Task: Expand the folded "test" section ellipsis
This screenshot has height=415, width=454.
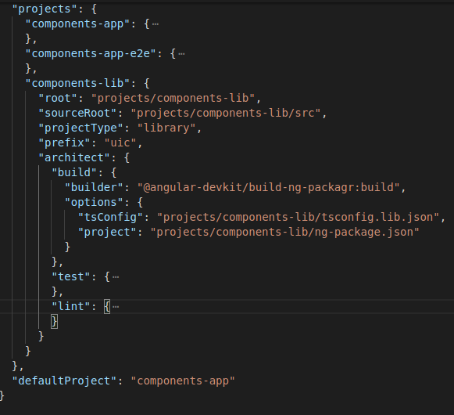Action: pos(116,277)
